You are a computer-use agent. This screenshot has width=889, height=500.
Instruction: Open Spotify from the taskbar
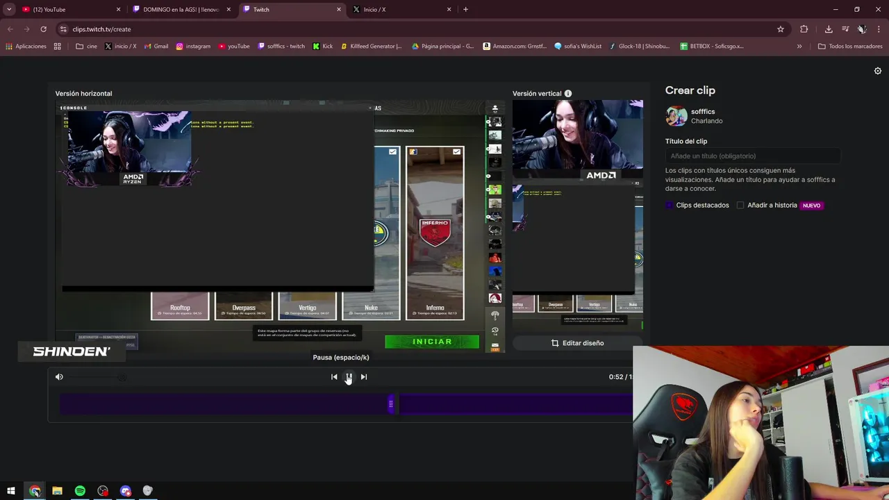pos(80,491)
